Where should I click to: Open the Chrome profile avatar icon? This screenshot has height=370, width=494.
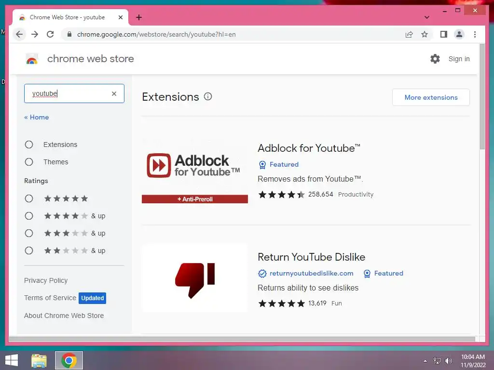(x=459, y=34)
